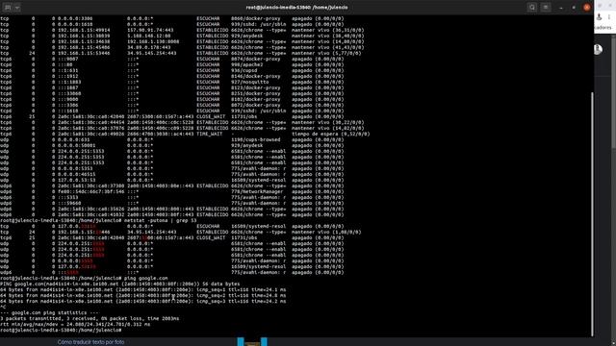Click the terminal's vertical scrollbar thumb
This screenshot has height=346, width=616.
pos(592,213)
